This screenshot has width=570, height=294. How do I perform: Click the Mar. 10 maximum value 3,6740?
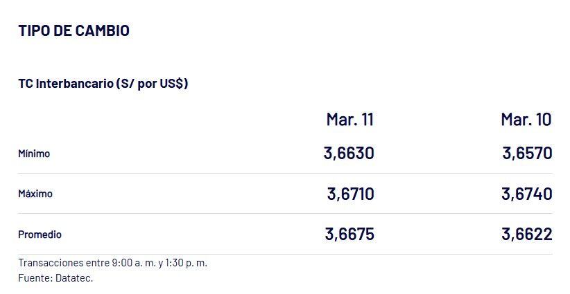point(527,194)
